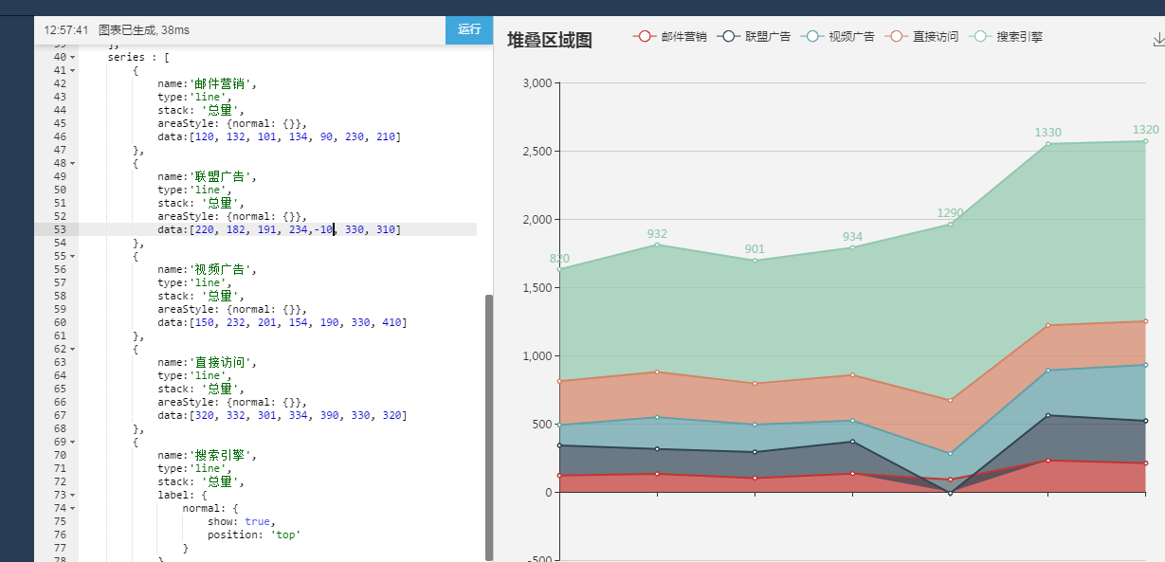Click line number 46 in the gutter
Viewport: 1165px width, 562px height.
60,136
